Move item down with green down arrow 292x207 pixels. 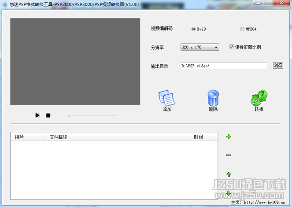click(x=229, y=193)
